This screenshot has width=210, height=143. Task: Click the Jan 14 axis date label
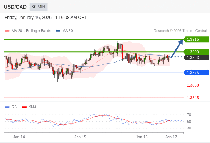(x=19, y=137)
